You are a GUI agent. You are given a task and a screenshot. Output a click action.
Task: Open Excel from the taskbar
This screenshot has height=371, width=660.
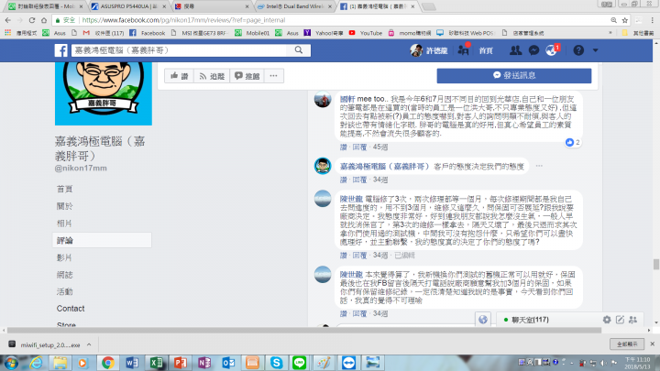(156, 363)
